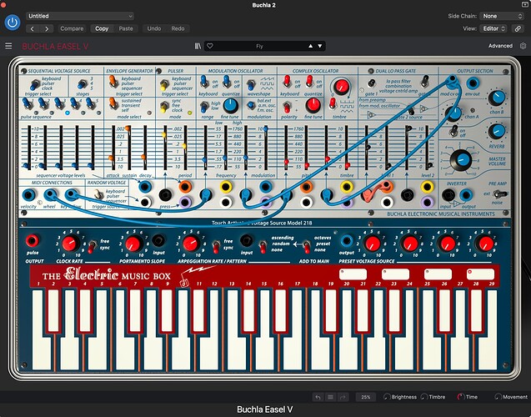The width and height of the screenshot is (531, 417).
Task: Open the preset library browser icon
Action: tap(198, 46)
